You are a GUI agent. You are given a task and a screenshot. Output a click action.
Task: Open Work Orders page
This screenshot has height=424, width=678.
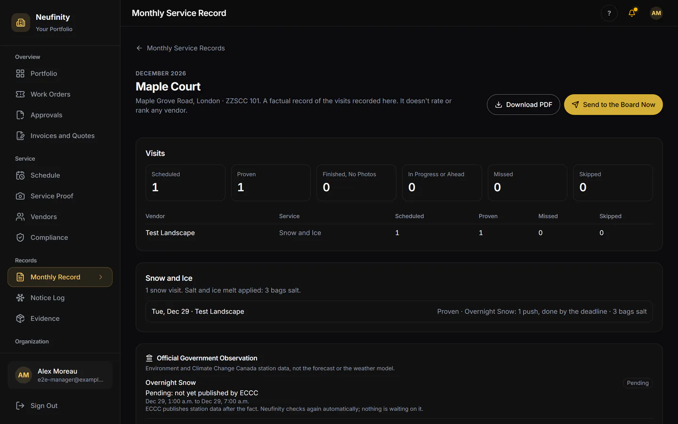(x=60, y=94)
